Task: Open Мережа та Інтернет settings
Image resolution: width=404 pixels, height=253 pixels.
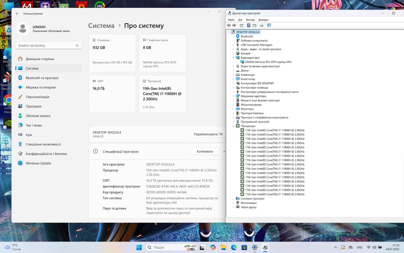Action: coord(49,87)
